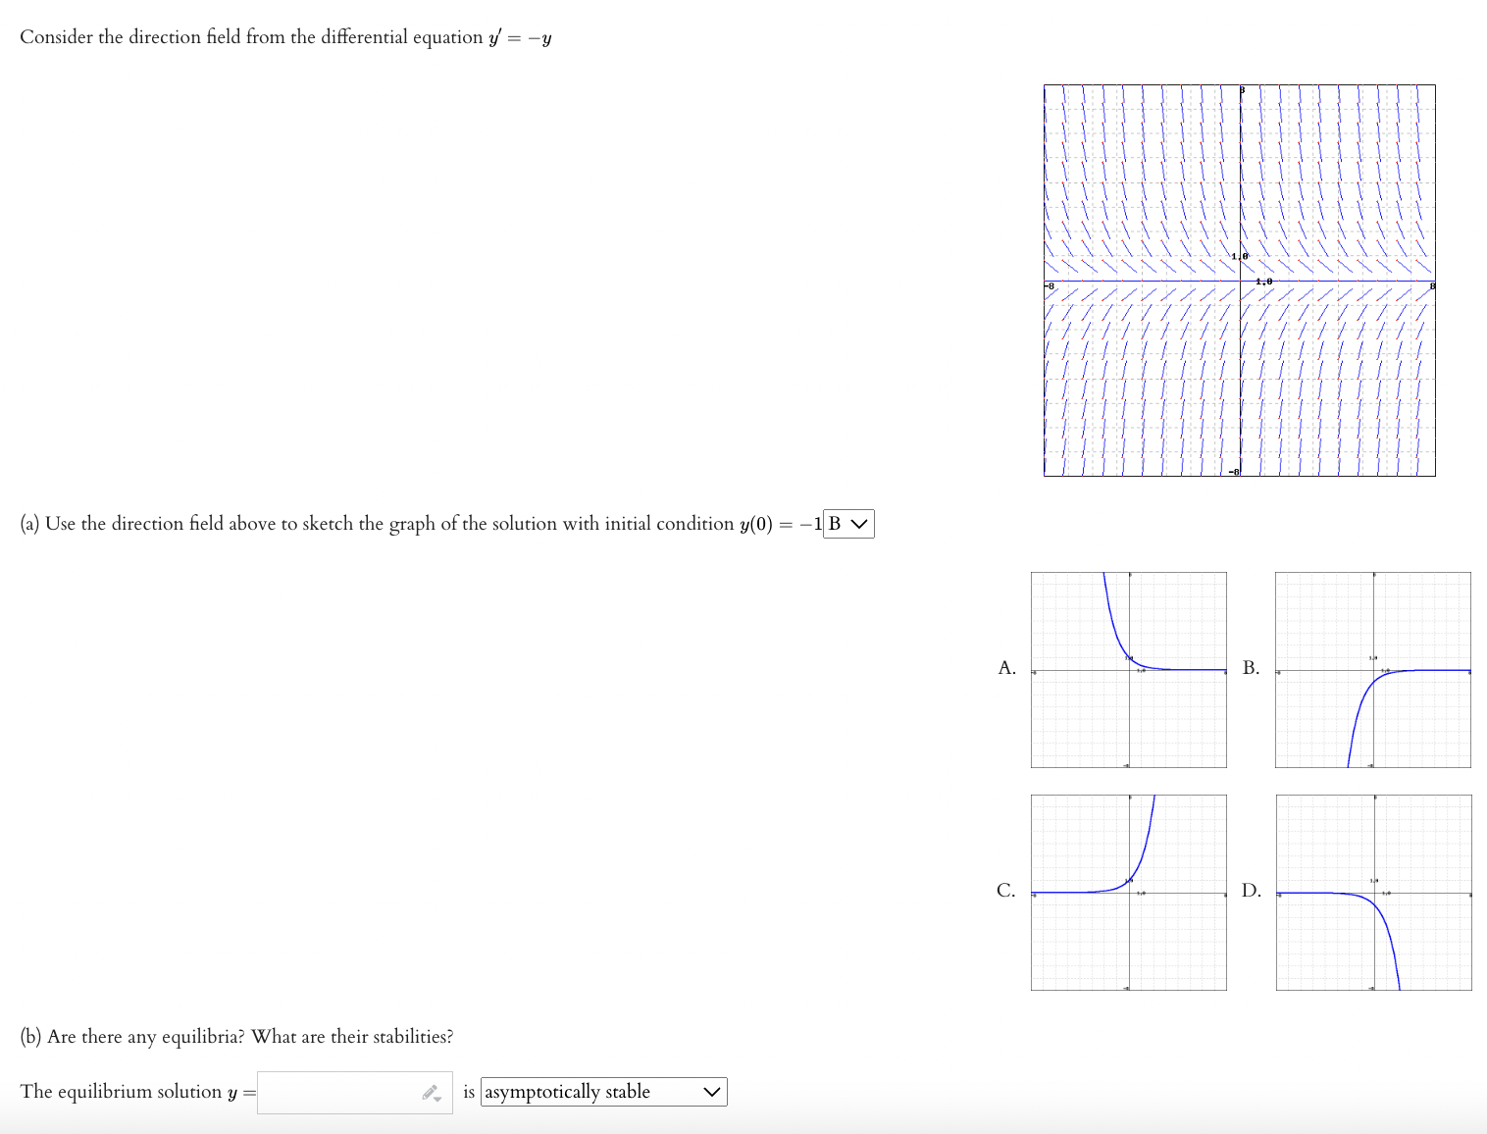This screenshot has height=1134, width=1487.
Task: Select graph option C thumbnail
Action: coord(1128,893)
